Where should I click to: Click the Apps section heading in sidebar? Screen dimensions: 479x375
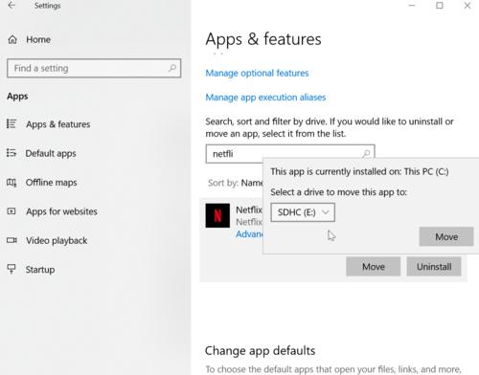17,96
